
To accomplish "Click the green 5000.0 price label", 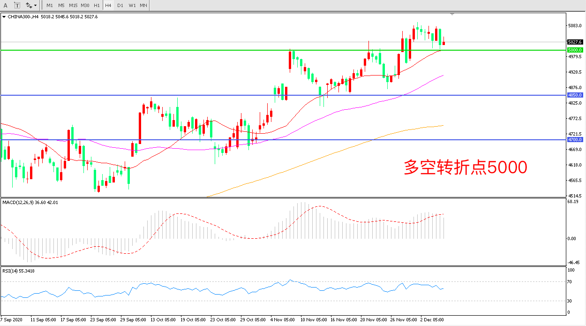I will 574,50.
